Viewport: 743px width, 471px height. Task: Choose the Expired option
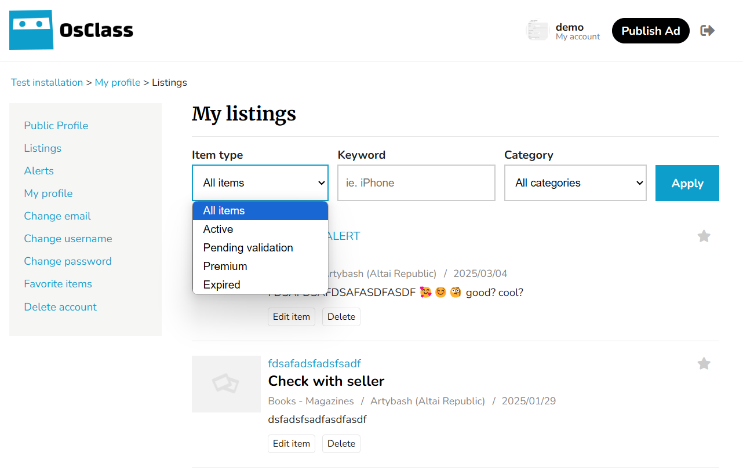[x=260, y=285]
